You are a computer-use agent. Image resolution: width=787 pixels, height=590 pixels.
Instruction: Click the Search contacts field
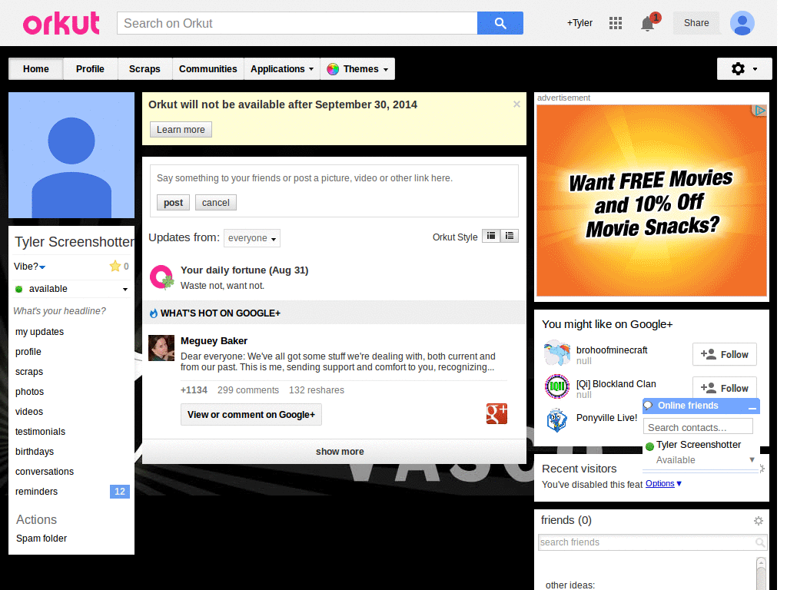click(698, 427)
